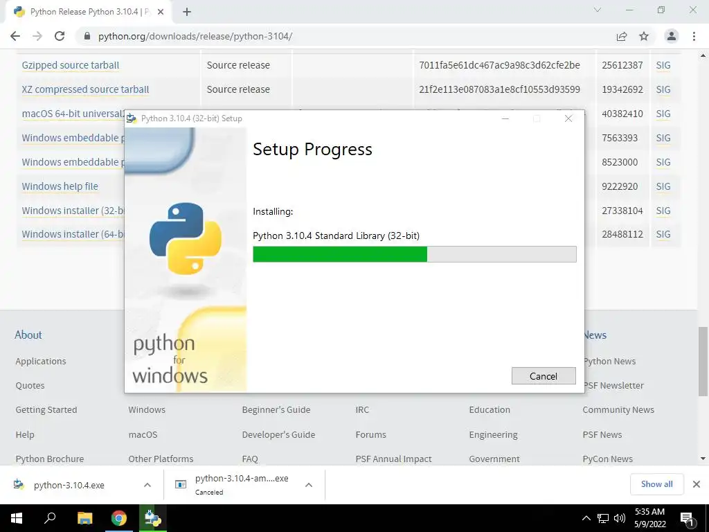Open the Forums footer link
This screenshot has height=532, width=709.
[x=371, y=435]
